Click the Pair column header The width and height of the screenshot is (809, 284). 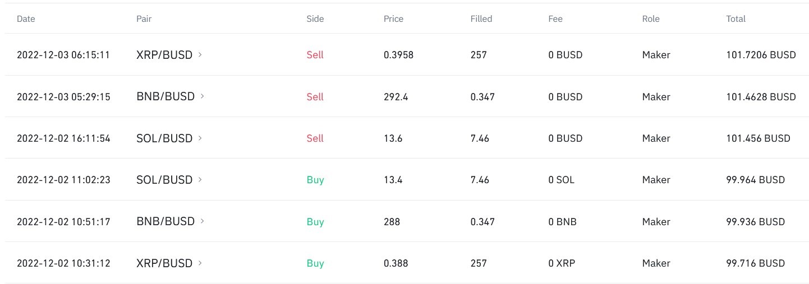(x=144, y=18)
